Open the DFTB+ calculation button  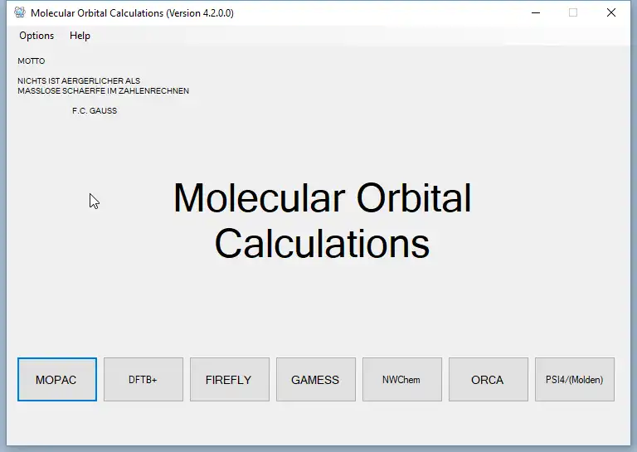[x=143, y=379]
